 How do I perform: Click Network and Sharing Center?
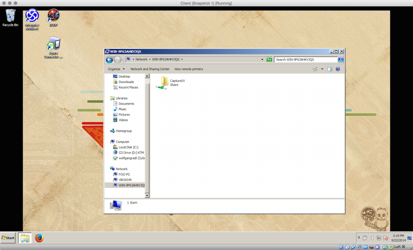click(150, 69)
